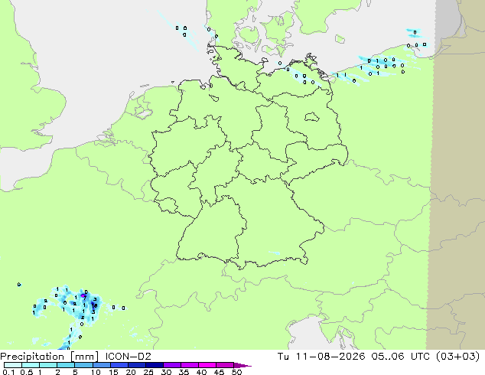Image resolution: width=485 pixels, height=375 pixels.
Task: Select the 45–50 mm legend swatch
Action: [225, 365]
